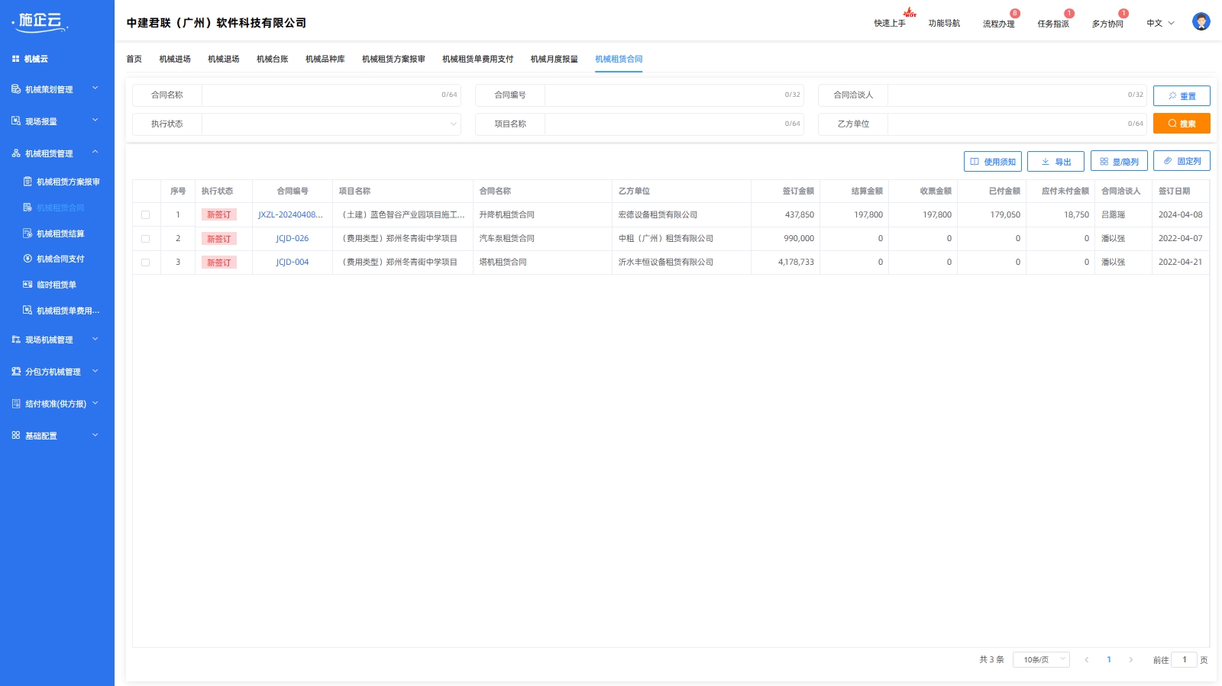Click the 导出 export button
This screenshot has height=686, width=1222.
pos(1056,162)
